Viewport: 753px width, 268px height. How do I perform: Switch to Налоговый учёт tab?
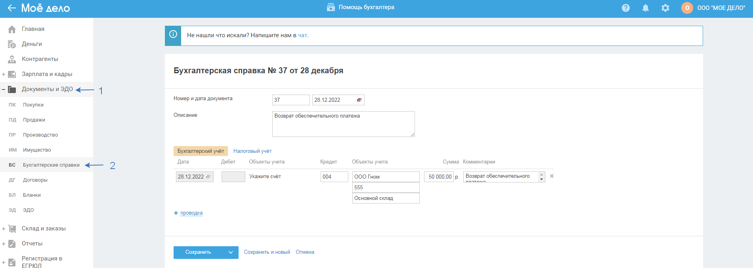click(252, 151)
